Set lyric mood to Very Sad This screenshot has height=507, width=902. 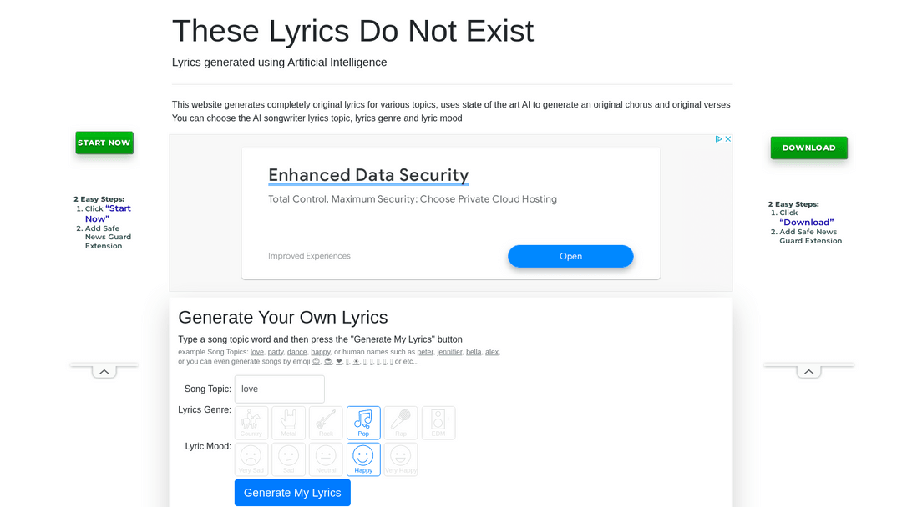(251, 459)
